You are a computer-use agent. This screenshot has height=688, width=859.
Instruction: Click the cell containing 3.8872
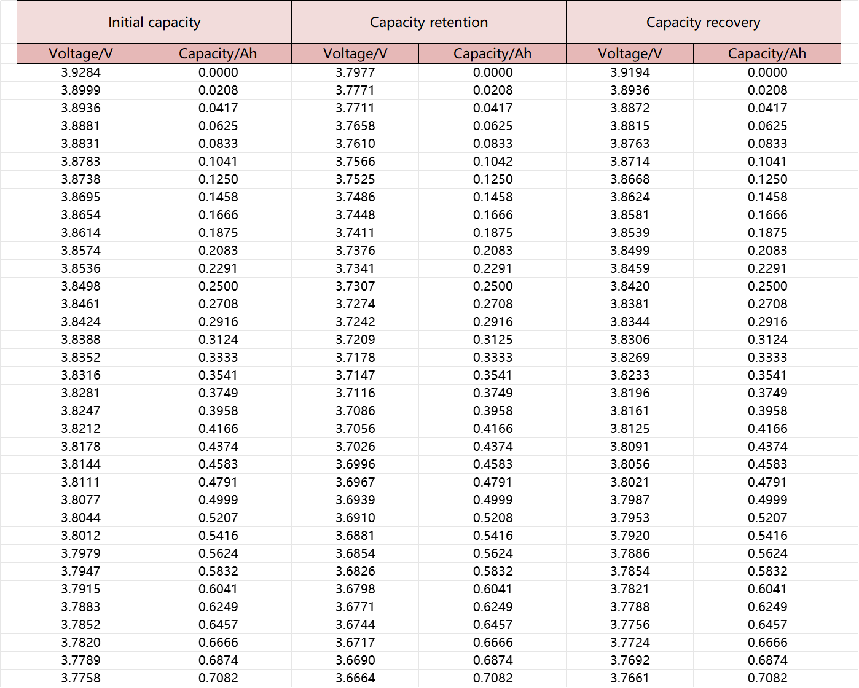(630, 108)
